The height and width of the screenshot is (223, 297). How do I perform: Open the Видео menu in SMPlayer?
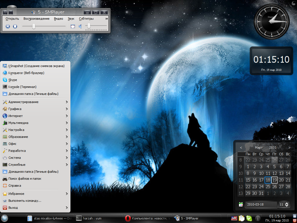tap(59, 19)
